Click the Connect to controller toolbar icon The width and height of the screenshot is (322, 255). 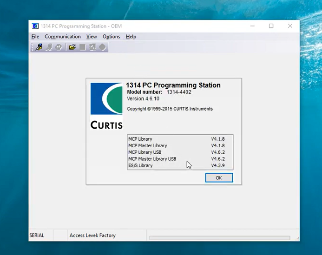coord(39,47)
